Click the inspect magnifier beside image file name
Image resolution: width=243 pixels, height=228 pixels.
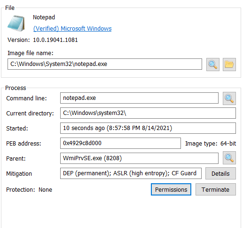tap(212, 65)
